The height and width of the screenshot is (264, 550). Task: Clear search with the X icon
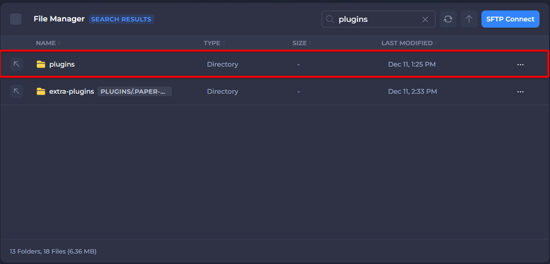coord(425,20)
